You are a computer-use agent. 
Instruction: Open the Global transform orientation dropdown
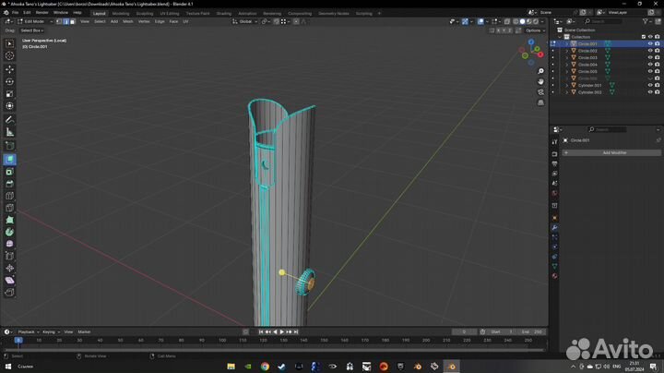[x=245, y=21]
